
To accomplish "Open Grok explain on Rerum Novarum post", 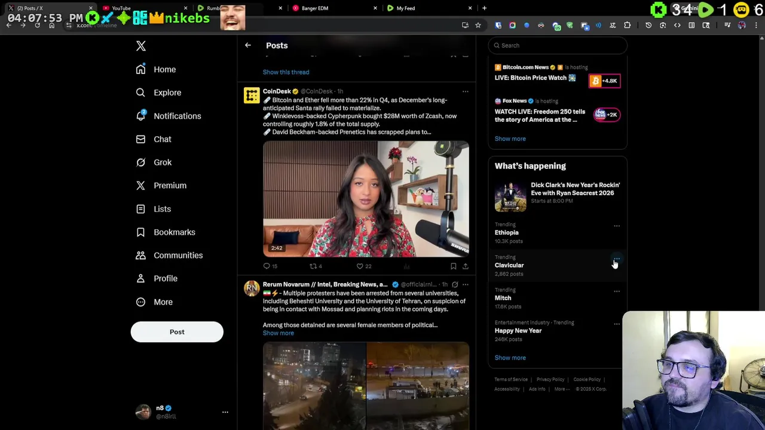I will click(455, 284).
